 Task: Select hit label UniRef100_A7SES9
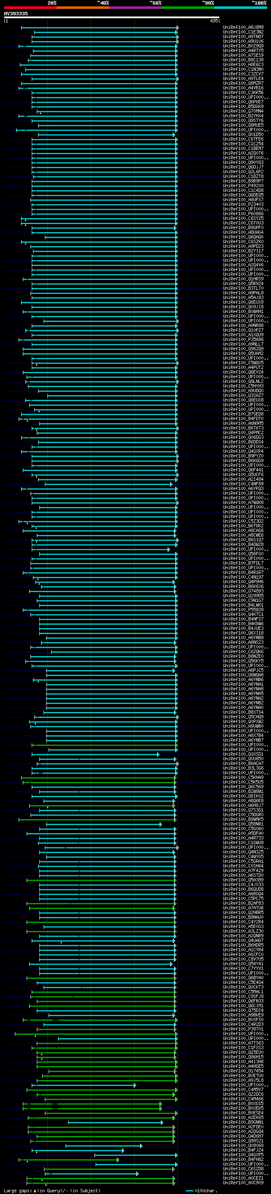[243, 55]
